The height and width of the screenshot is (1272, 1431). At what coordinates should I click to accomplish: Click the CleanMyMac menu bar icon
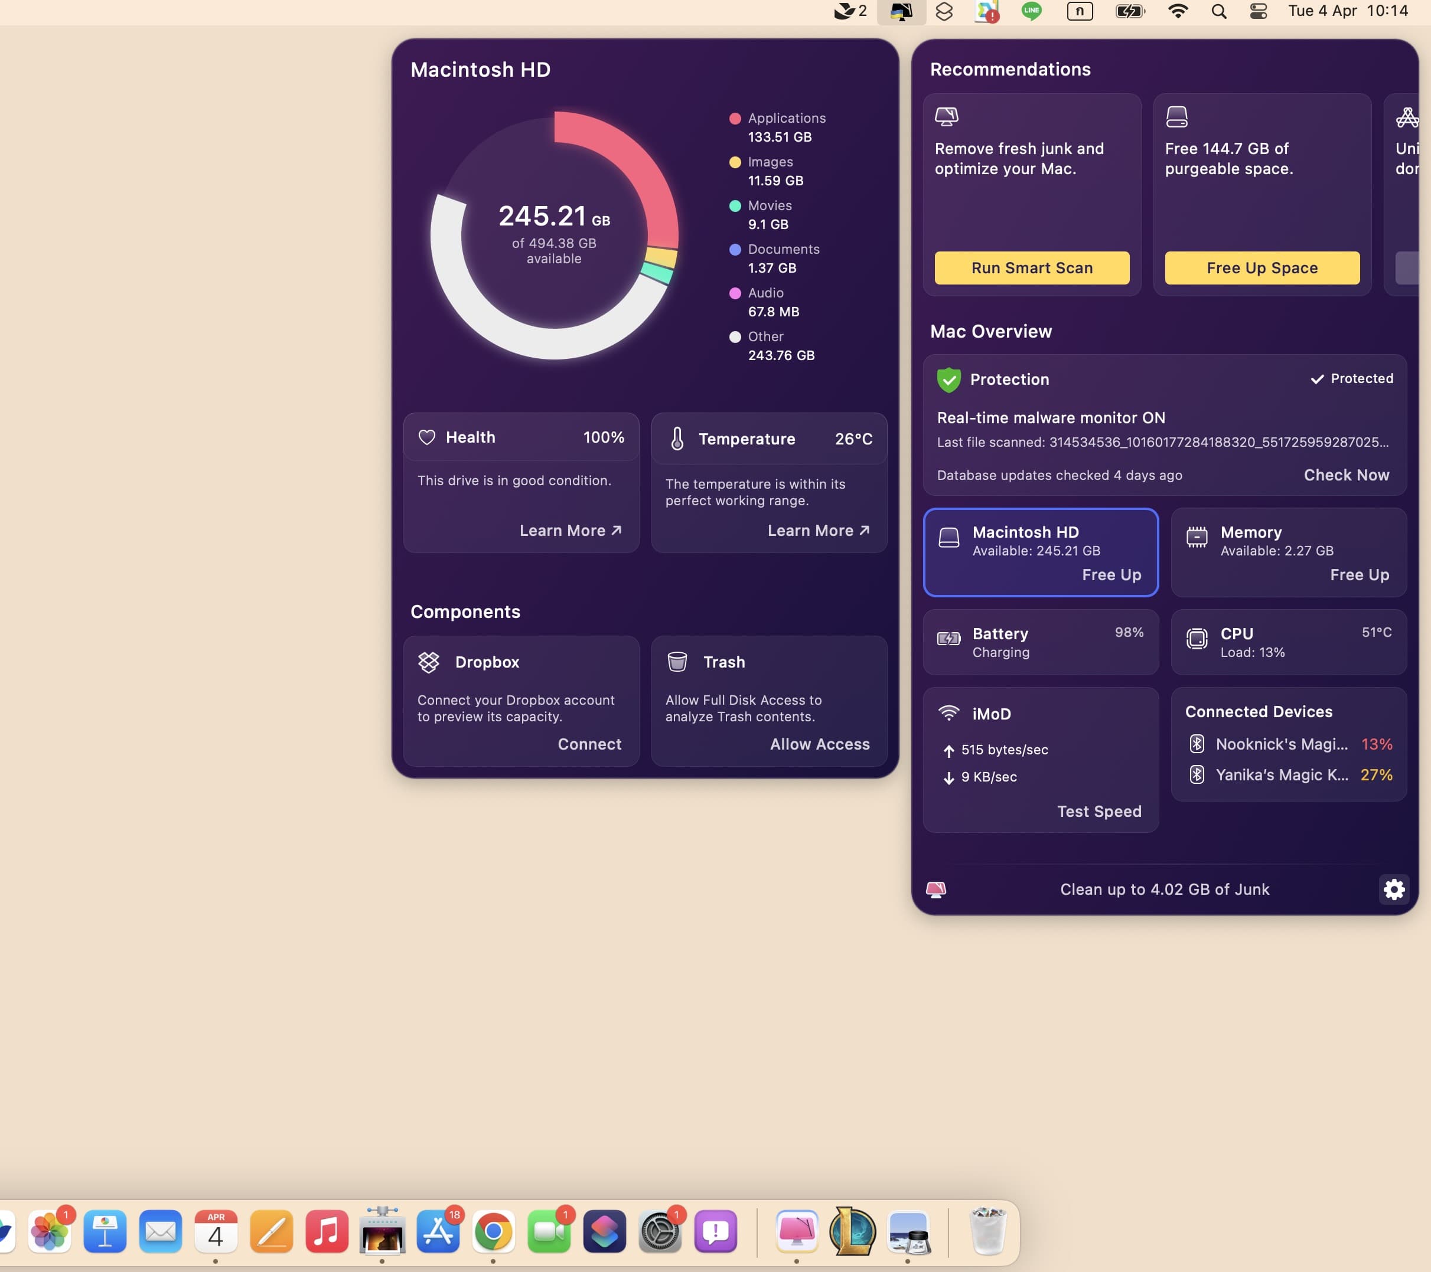click(x=901, y=11)
